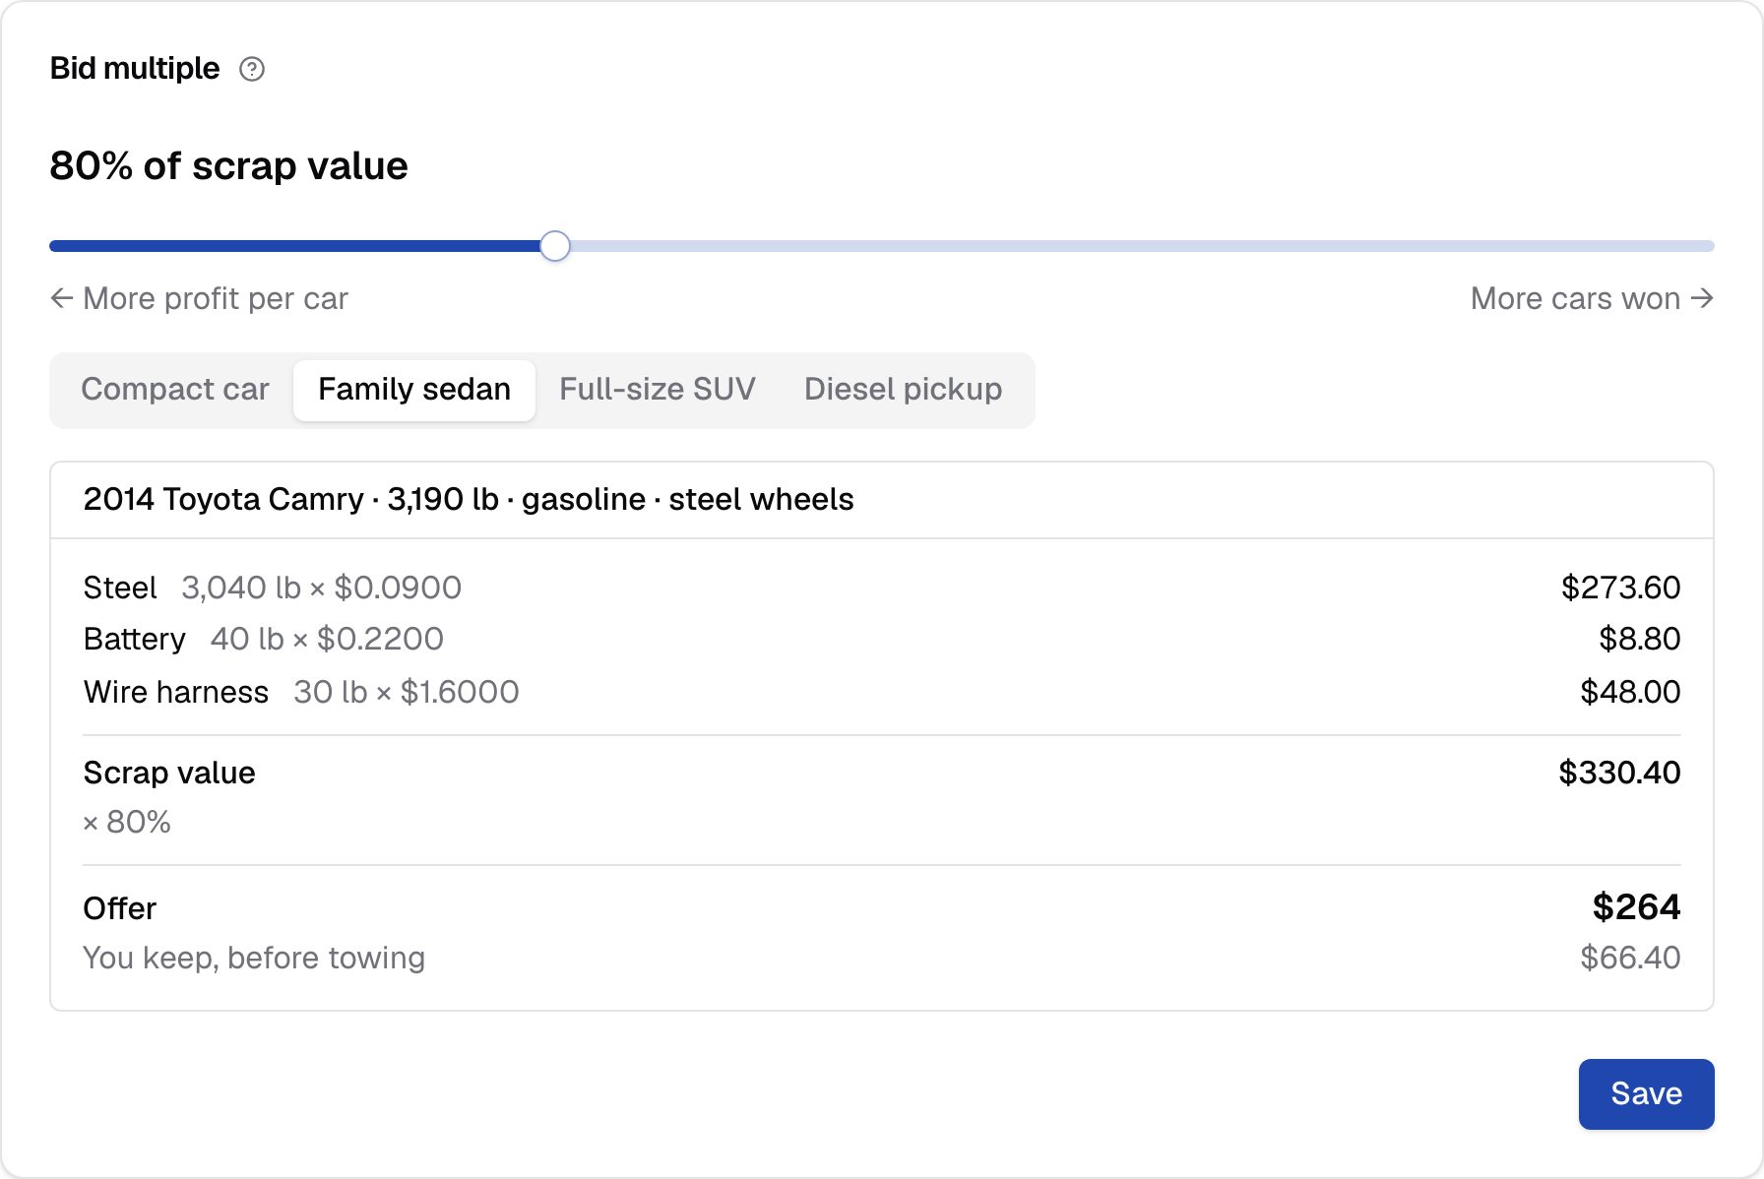Viewport: 1764px width, 1179px height.
Task: Click the left arrow beside More profit per car
Action: click(x=62, y=298)
